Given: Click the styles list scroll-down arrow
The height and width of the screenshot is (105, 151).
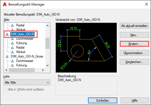Looking at the screenshot, I should point(47,66).
